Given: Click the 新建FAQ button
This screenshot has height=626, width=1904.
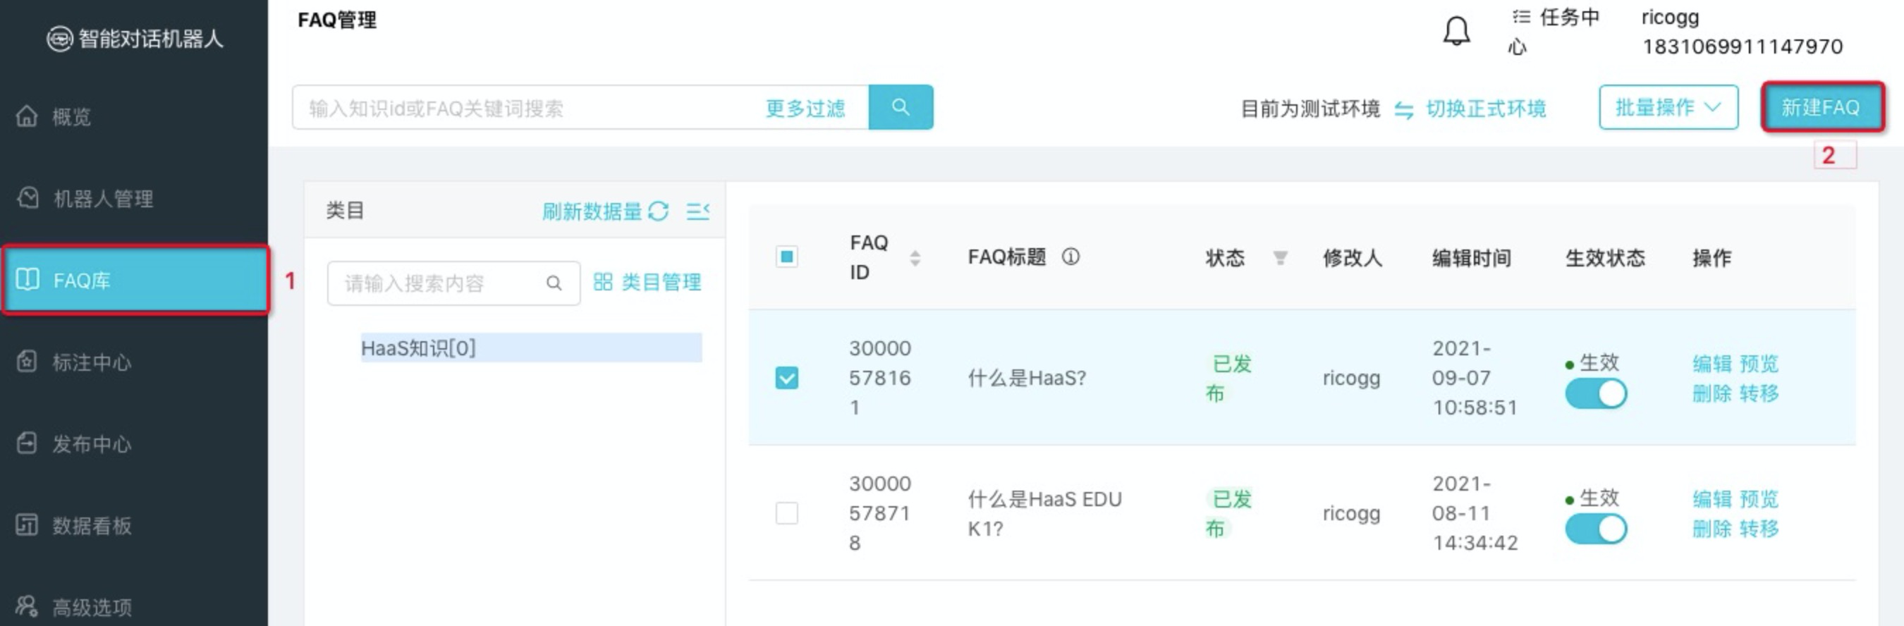Looking at the screenshot, I should (1822, 107).
